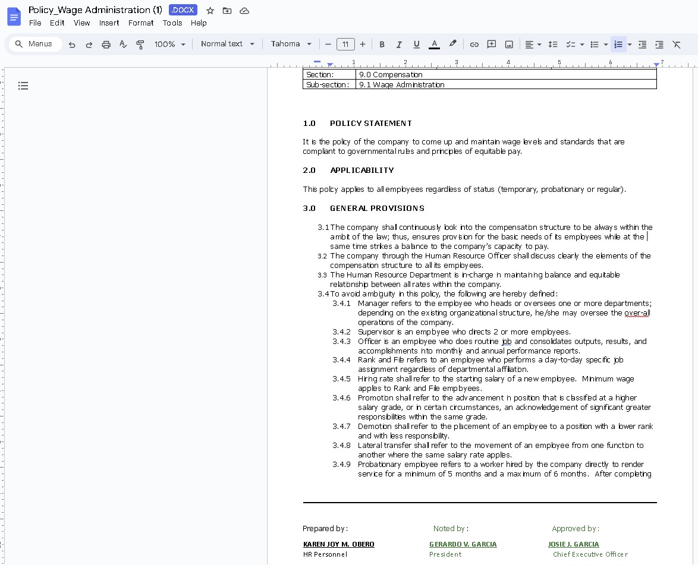Open the 100% zoom dropdown
Screen dimensions: 698x565
tap(169, 45)
